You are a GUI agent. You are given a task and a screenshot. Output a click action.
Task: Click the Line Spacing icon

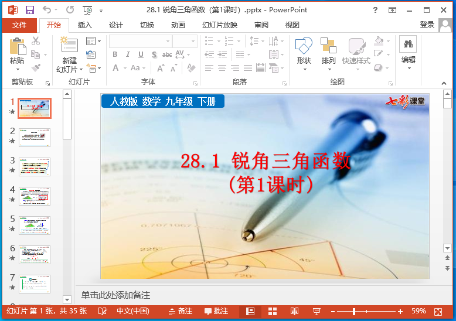click(254, 41)
